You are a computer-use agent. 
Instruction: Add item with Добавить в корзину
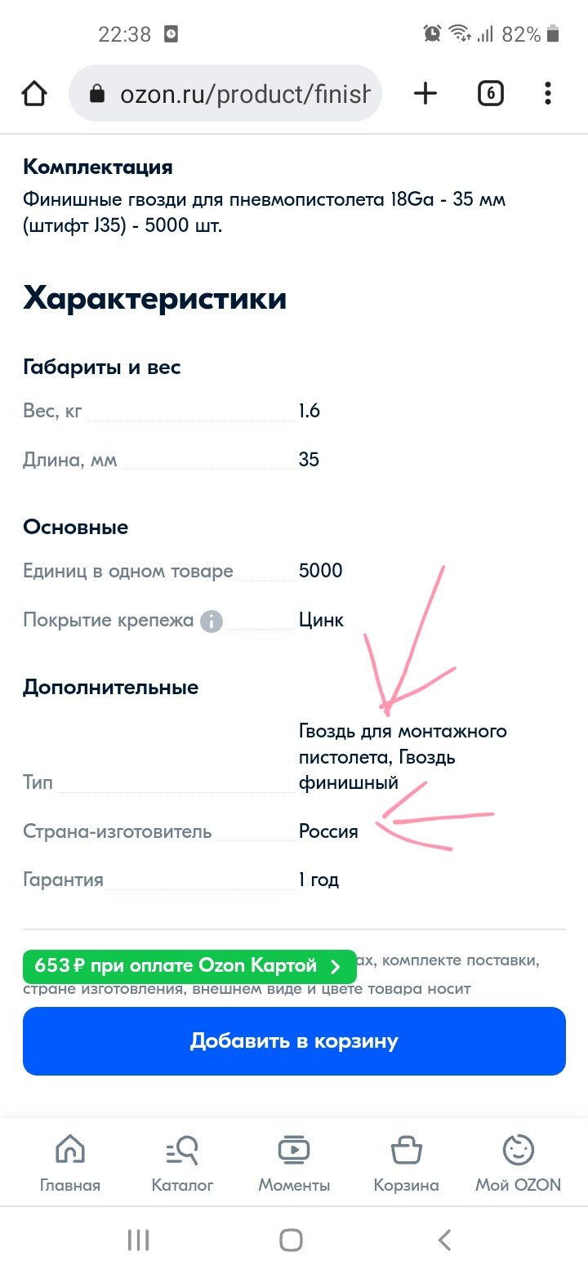click(x=294, y=1041)
